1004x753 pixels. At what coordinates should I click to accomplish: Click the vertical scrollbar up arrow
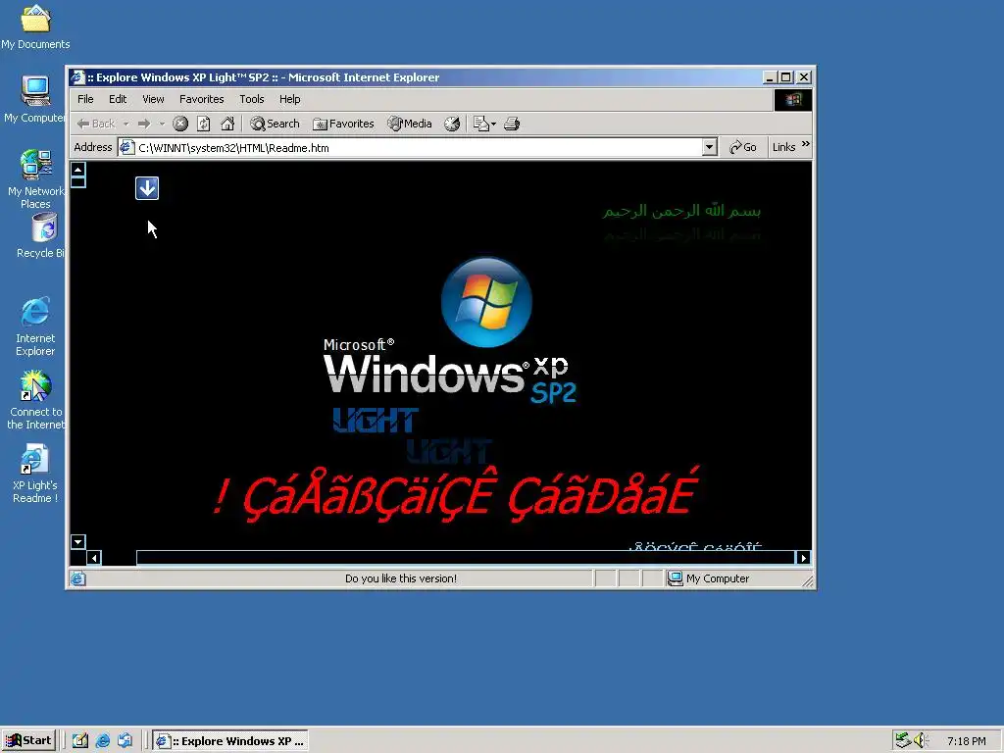(78, 169)
